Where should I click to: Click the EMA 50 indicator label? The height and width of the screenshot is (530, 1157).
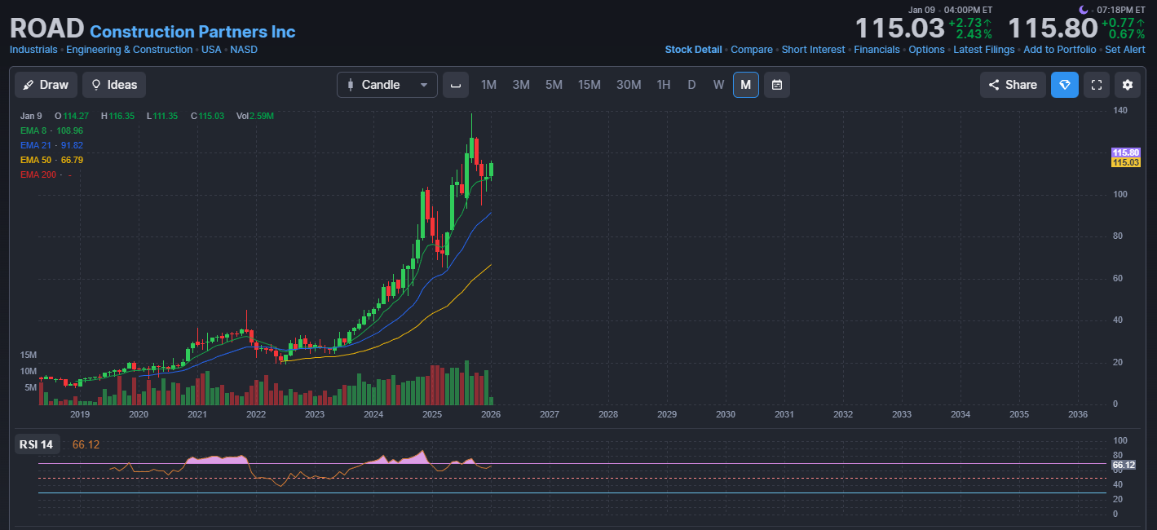pyautogui.click(x=36, y=160)
